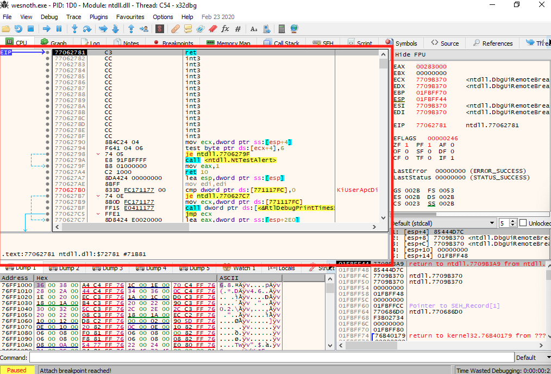Open the Plugins menu
The height and width of the screenshot is (374, 551).
click(99, 17)
